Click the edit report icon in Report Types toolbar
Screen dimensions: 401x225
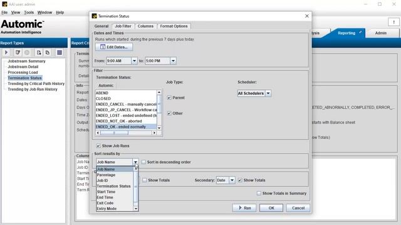coord(18,52)
